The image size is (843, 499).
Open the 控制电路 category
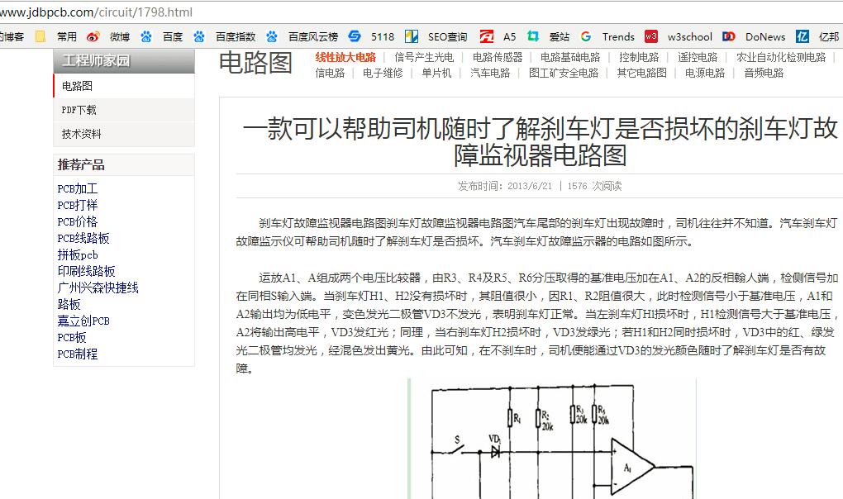pos(639,58)
